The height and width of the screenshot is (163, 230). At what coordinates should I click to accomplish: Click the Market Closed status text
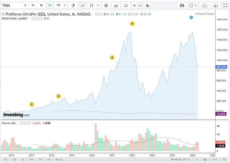point(206,14)
